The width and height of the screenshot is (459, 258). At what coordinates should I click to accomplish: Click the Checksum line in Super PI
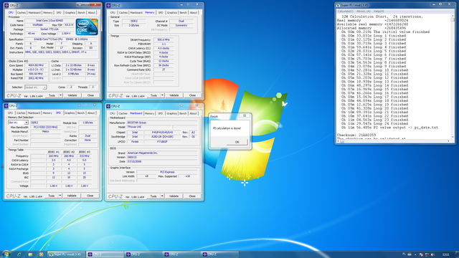point(356,135)
